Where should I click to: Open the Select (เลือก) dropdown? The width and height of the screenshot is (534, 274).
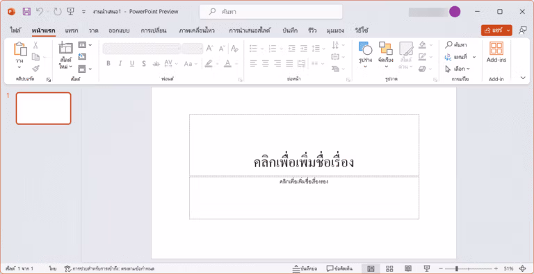pyautogui.click(x=458, y=69)
